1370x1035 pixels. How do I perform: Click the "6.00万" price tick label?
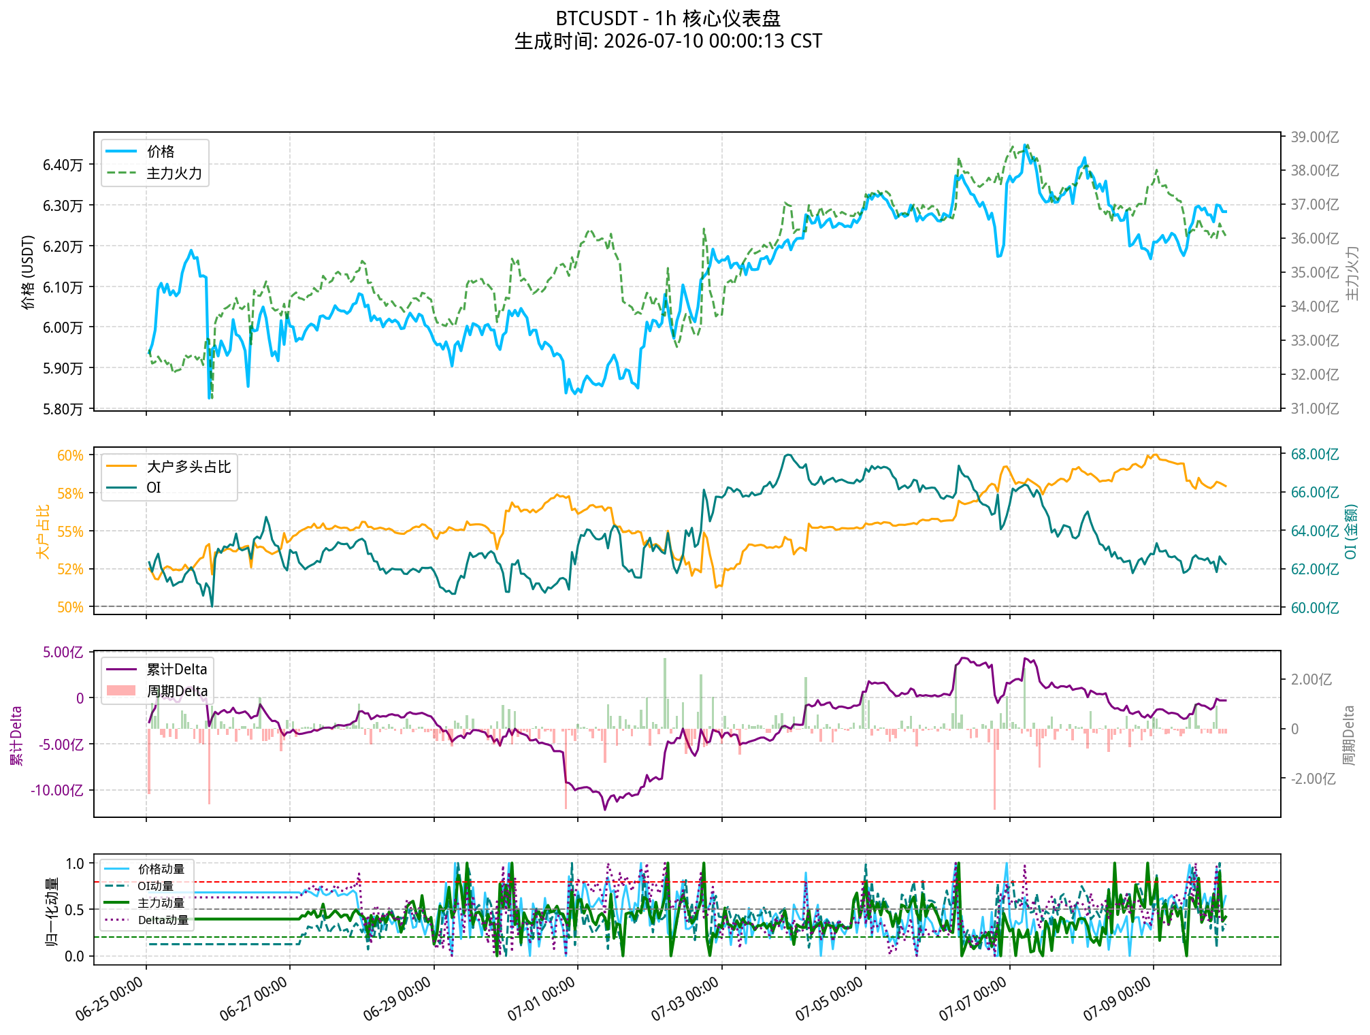(63, 327)
